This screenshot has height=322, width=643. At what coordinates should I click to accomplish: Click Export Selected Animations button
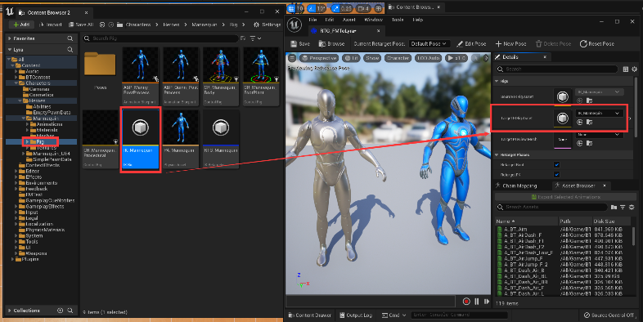tap(565, 197)
